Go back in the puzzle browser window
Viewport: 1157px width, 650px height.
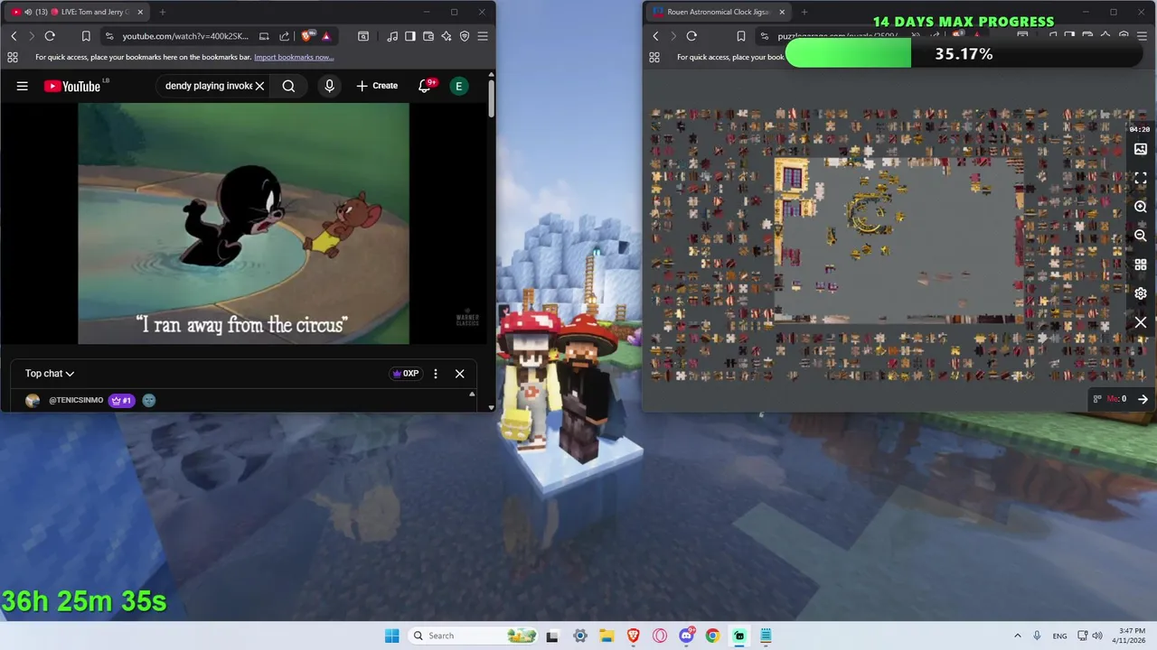(x=655, y=36)
